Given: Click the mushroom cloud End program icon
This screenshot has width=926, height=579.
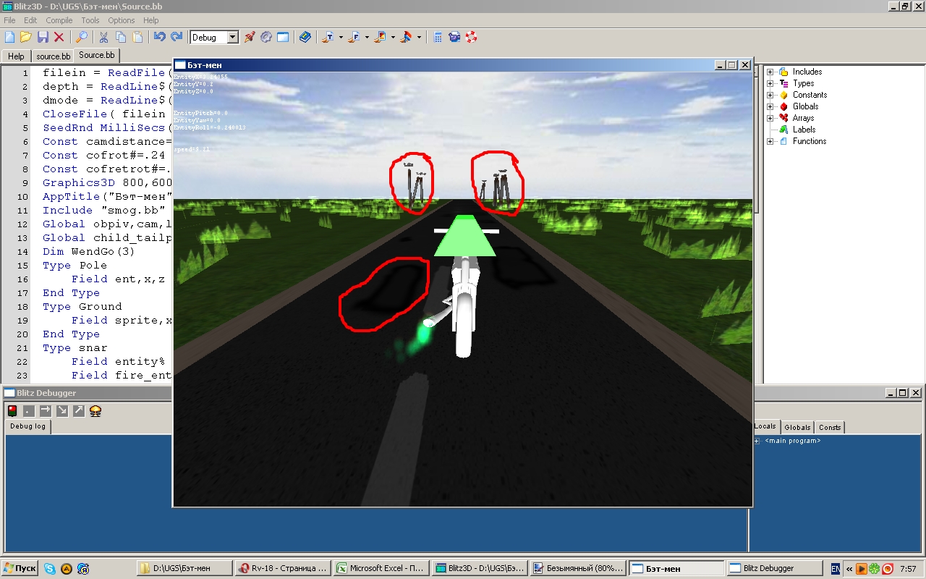Looking at the screenshot, I should click(x=95, y=411).
